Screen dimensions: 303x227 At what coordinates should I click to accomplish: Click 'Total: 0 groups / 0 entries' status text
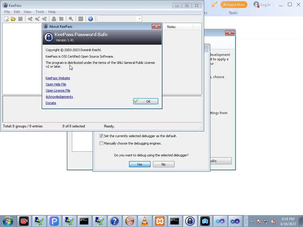(23, 126)
